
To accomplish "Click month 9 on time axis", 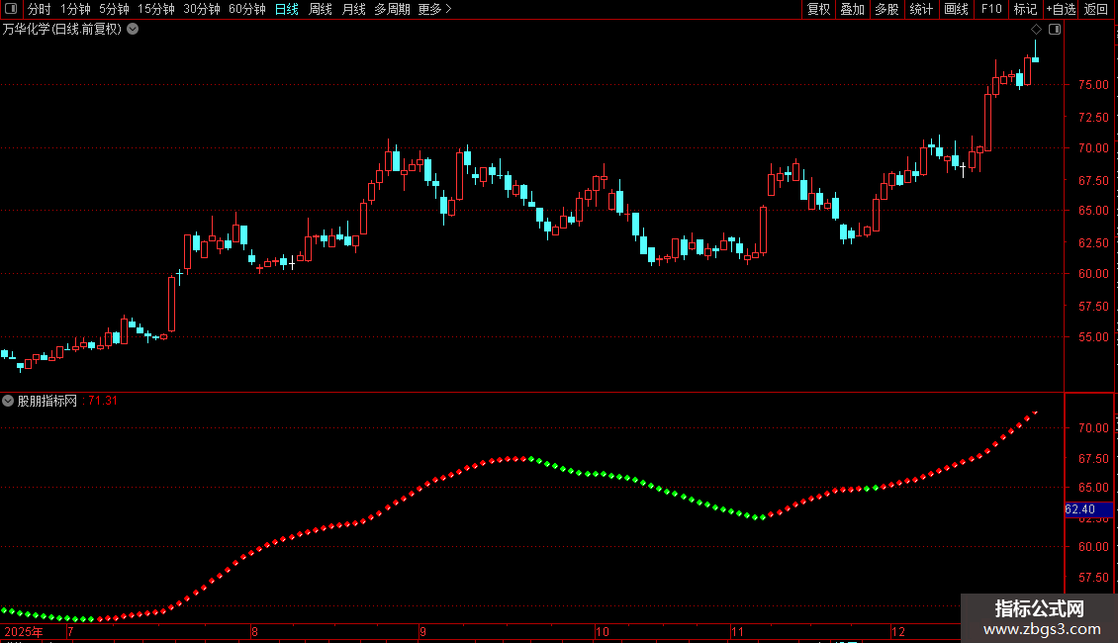I will (x=422, y=631).
